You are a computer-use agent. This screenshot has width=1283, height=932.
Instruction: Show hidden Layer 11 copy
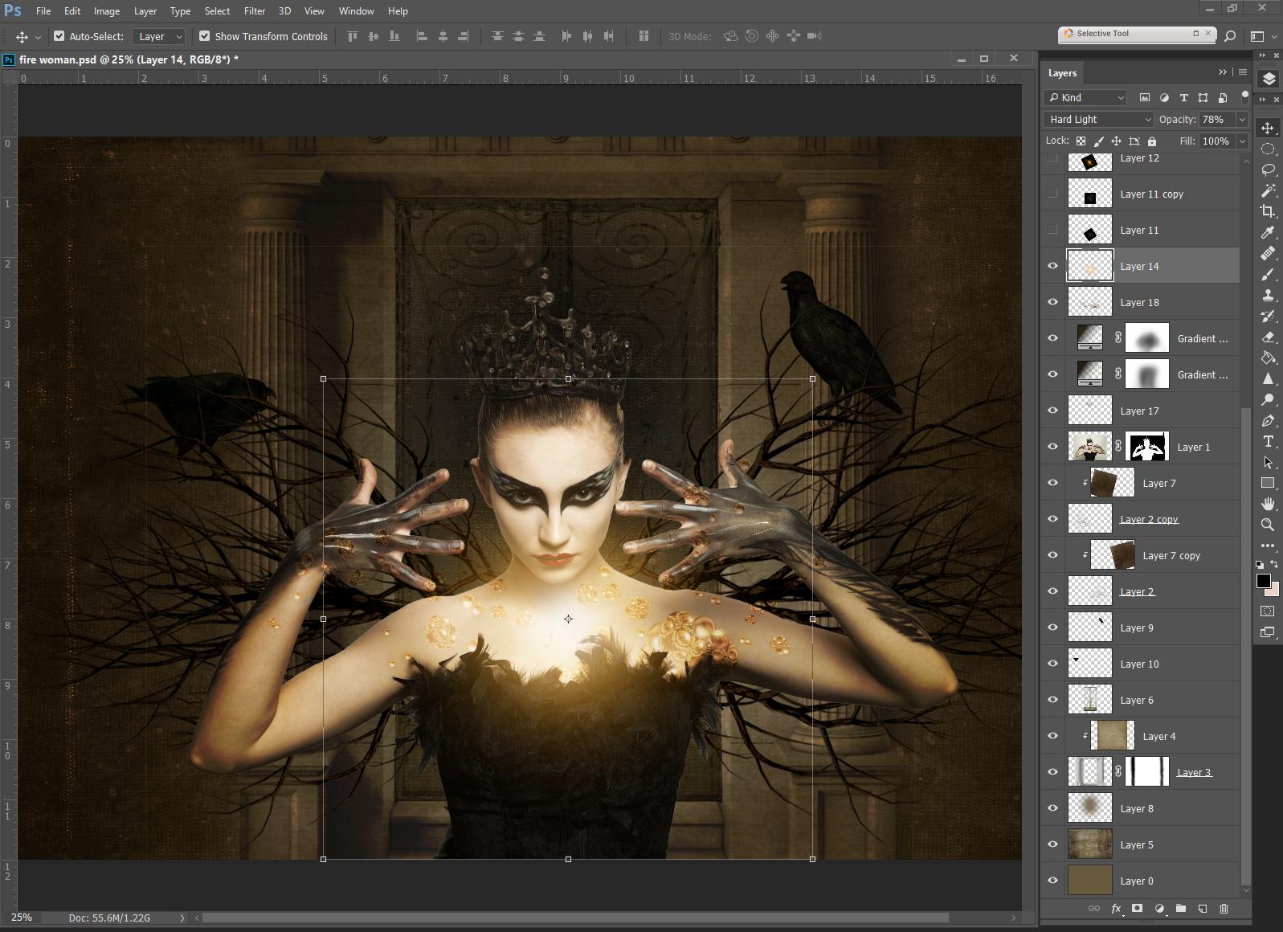point(1052,194)
